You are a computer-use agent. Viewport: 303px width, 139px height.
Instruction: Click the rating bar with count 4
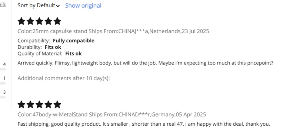(x=3, y=69)
